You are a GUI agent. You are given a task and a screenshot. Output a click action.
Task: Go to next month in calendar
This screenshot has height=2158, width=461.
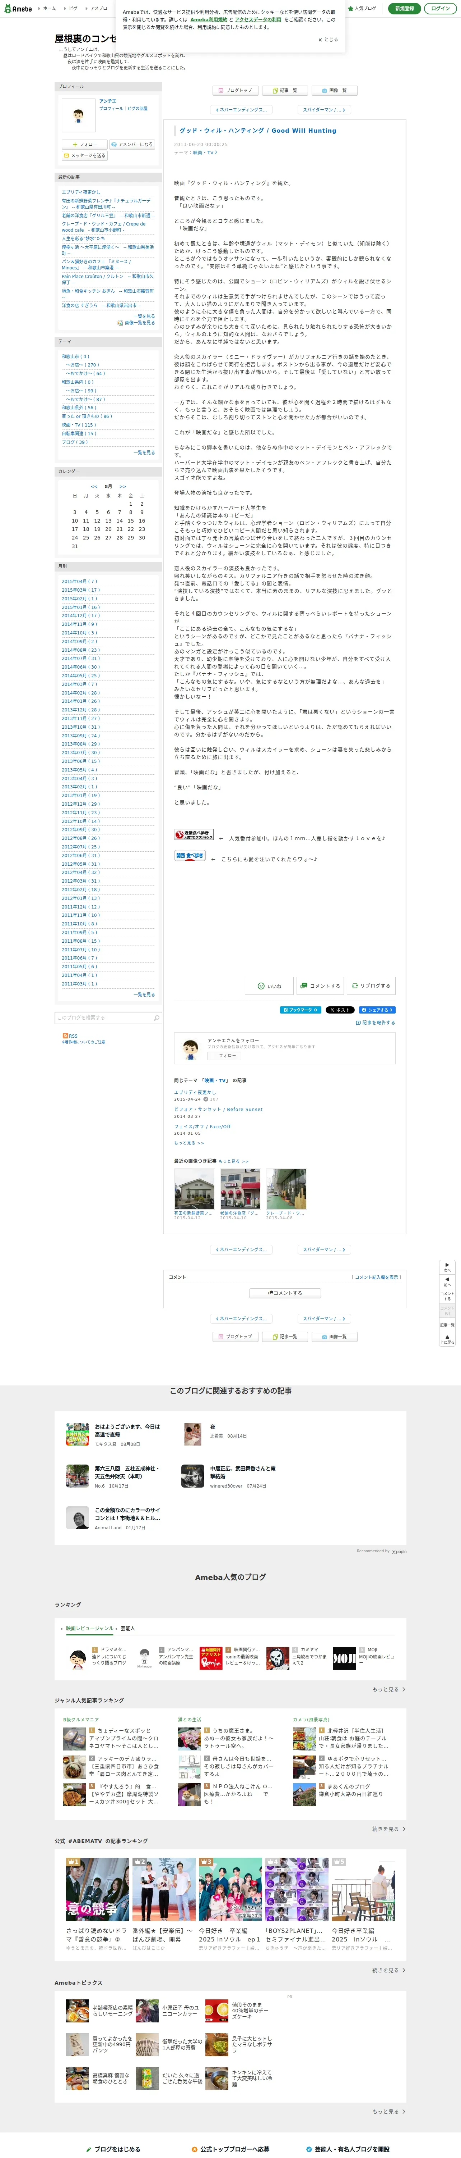[123, 487]
